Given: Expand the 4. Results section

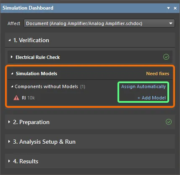Looking at the screenshot, I should [9, 161].
